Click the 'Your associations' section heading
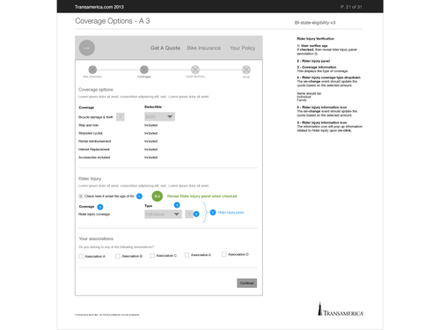This screenshot has width=440, height=330. point(96,238)
